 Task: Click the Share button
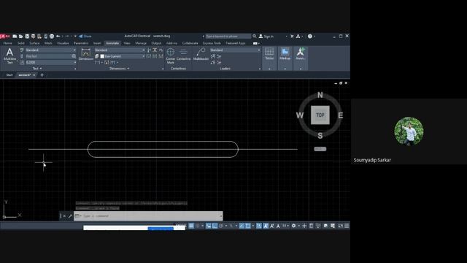(85, 36)
